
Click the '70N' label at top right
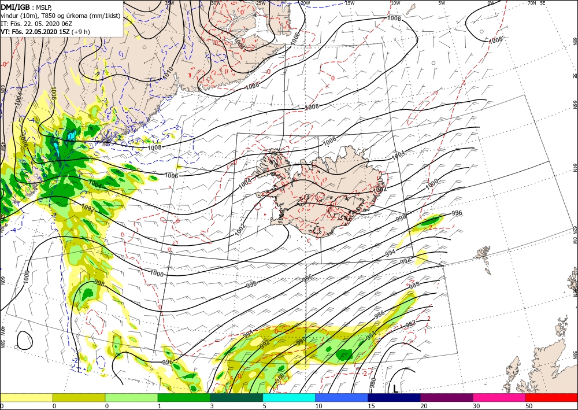532,3
